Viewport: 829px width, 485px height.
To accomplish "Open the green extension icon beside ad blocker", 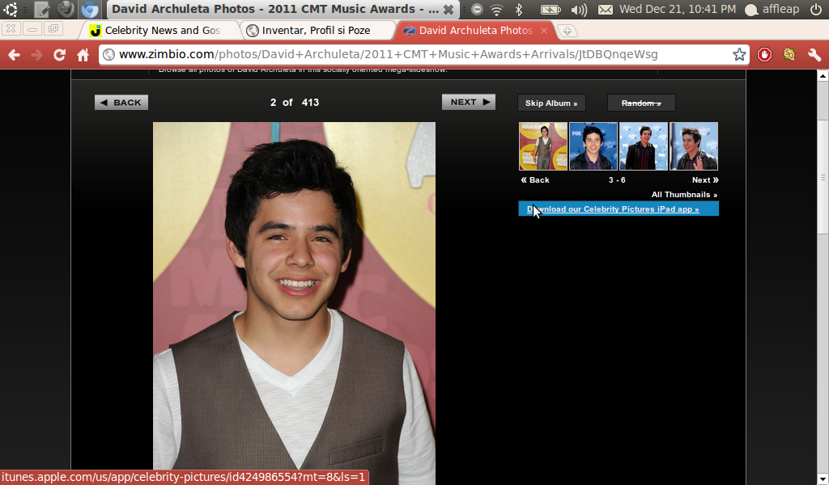I will pos(789,54).
